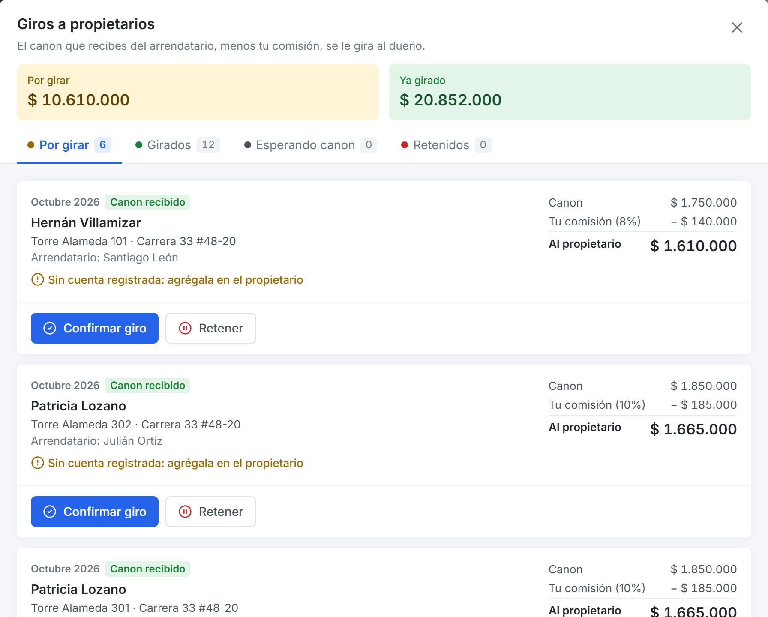Click warning icon in Hernán Villamizar card
The width and height of the screenshot is (768, 617).
(x=38, y=280)
